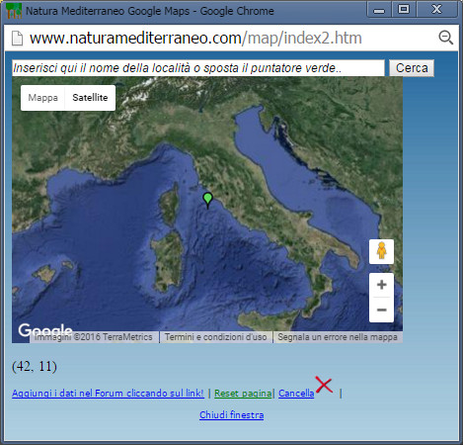Screen dimensions: 463x445
Task: Click the Natura Mediterraneo window favicon
Action: pos(14,11)
